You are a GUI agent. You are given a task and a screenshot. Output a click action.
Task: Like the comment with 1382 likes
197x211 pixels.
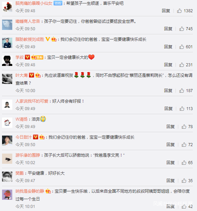pyautogui.click(x=179, y=11)
